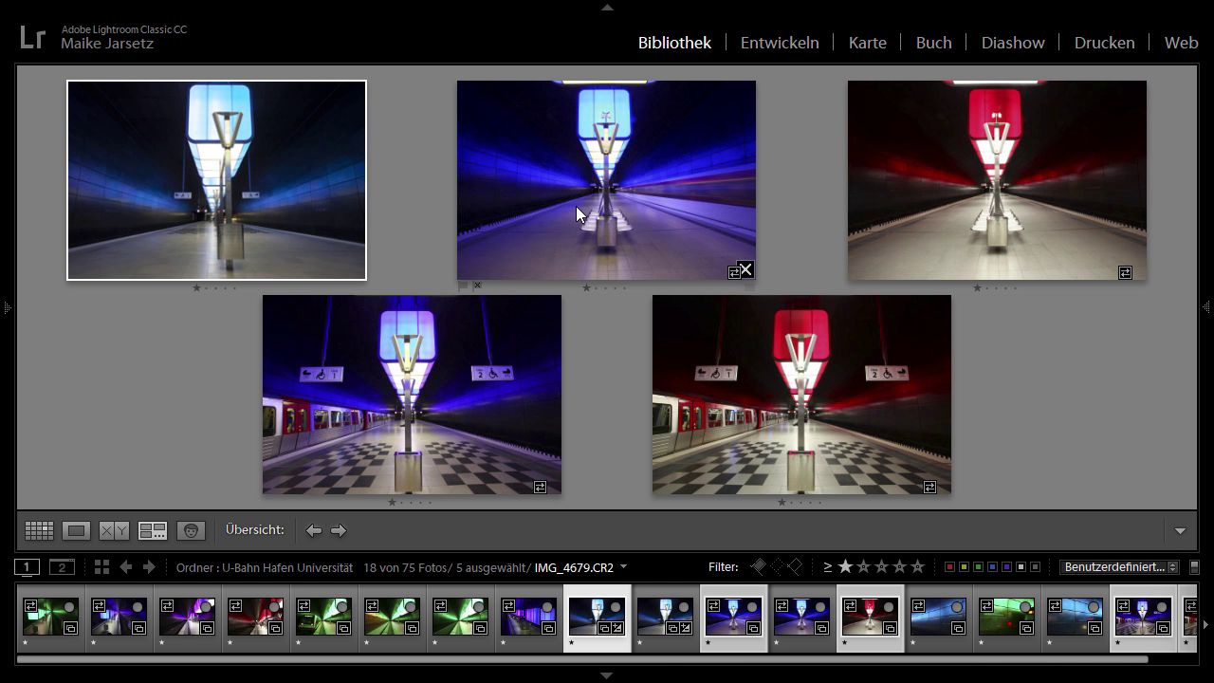Set rejected flag under hovered blue photo

point(477,286)
